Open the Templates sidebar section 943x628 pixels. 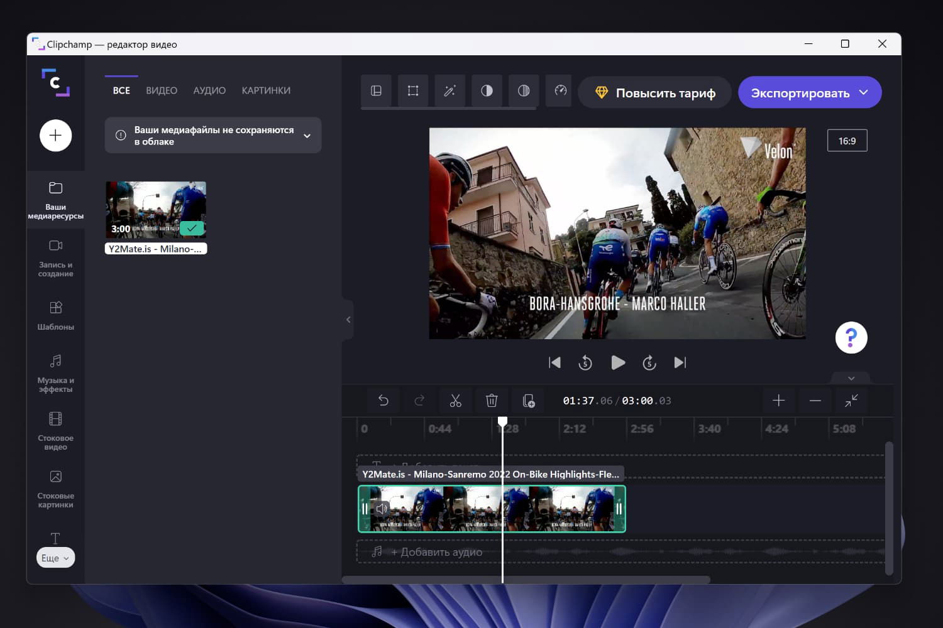click(55, 315)
